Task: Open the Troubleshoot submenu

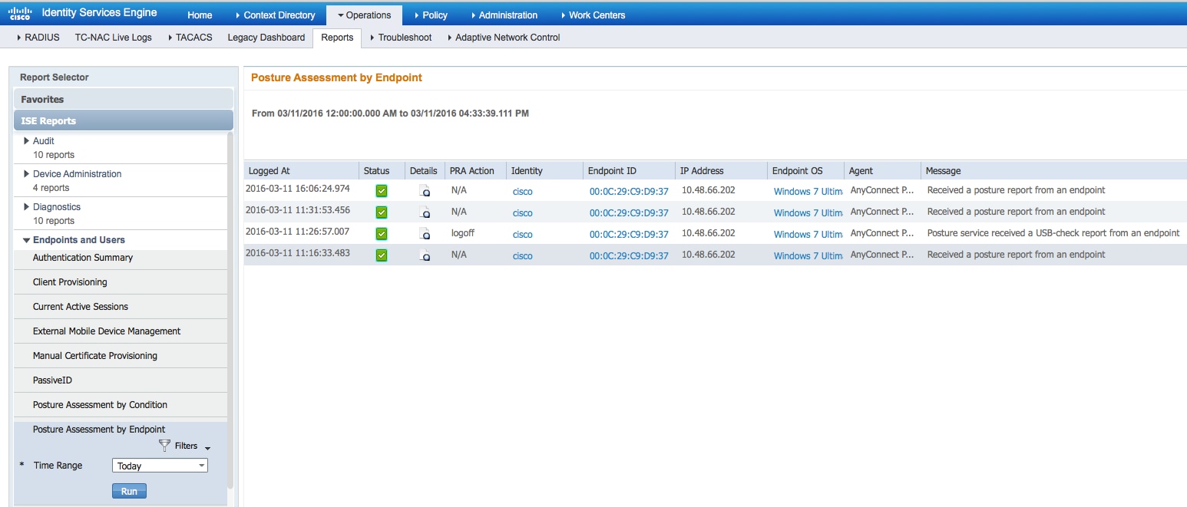Action: (x=401, y=37)
